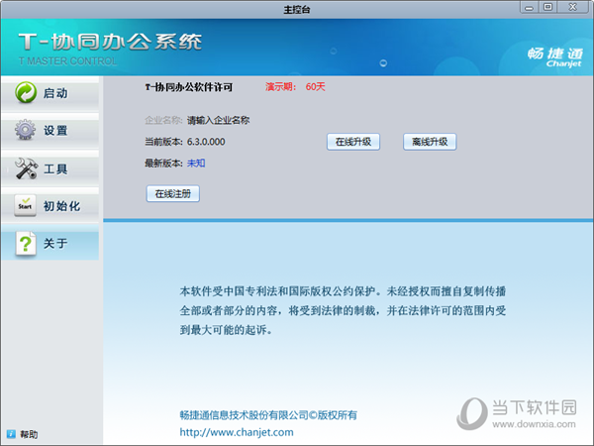Open the http://www.chanjet.com link
Screen dimensions: 594x446
pos(237,432)
